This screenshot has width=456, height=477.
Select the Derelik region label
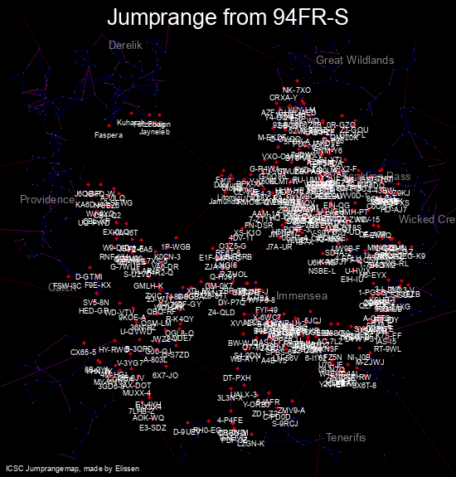coord(125,46)
